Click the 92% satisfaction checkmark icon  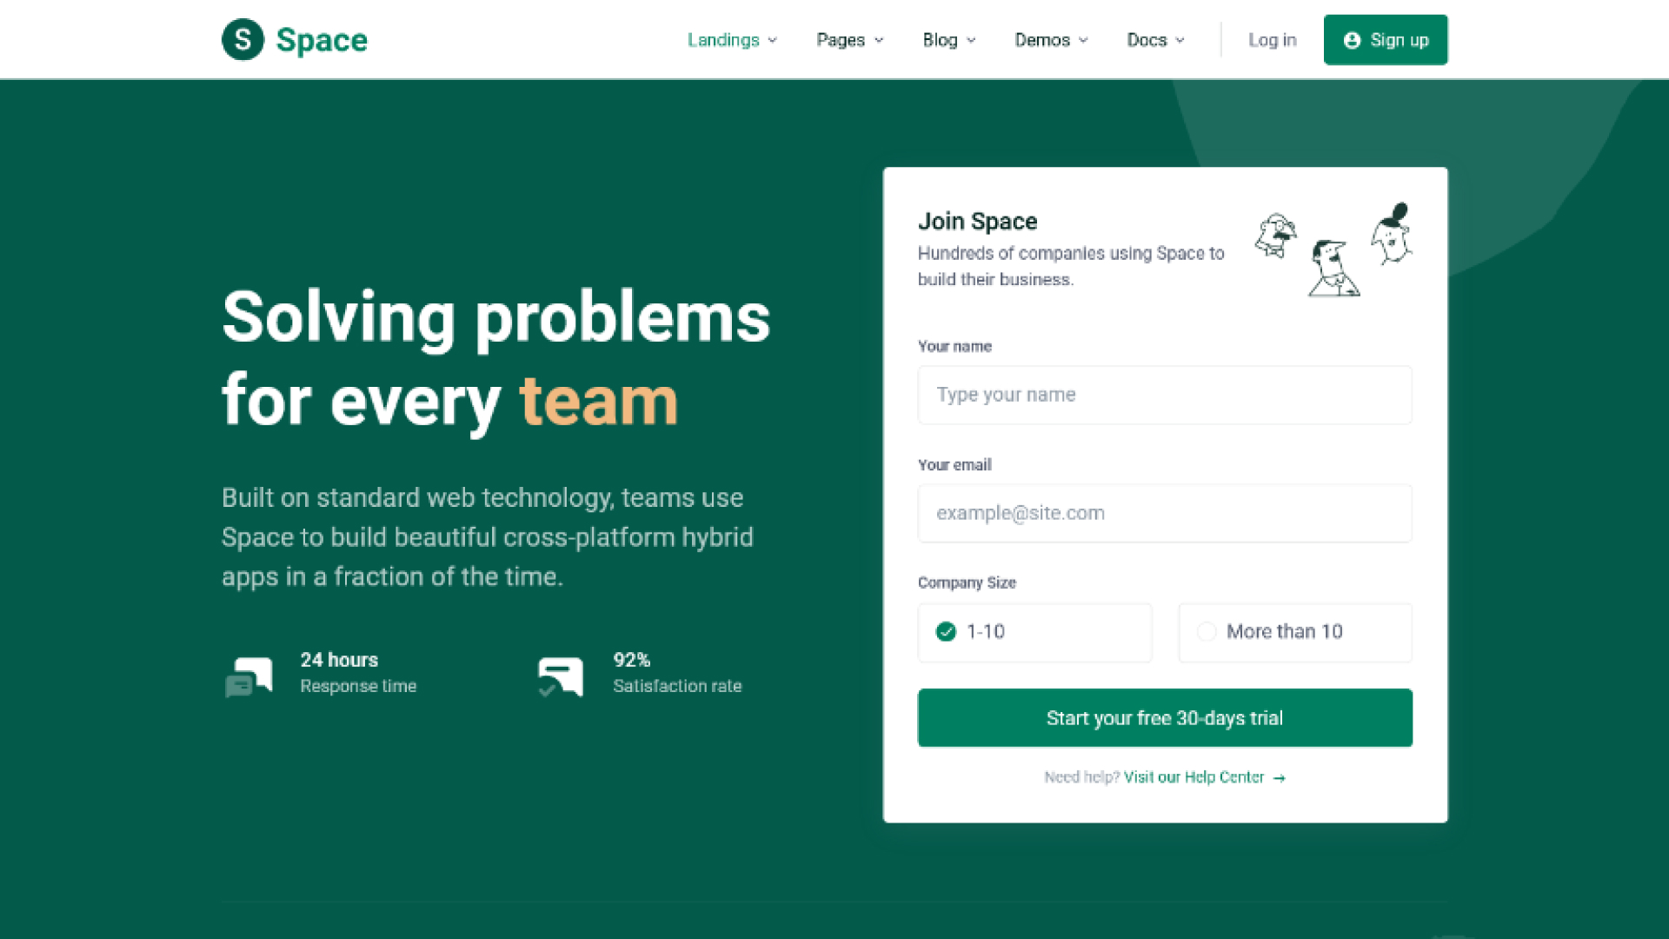coord(560,676)
